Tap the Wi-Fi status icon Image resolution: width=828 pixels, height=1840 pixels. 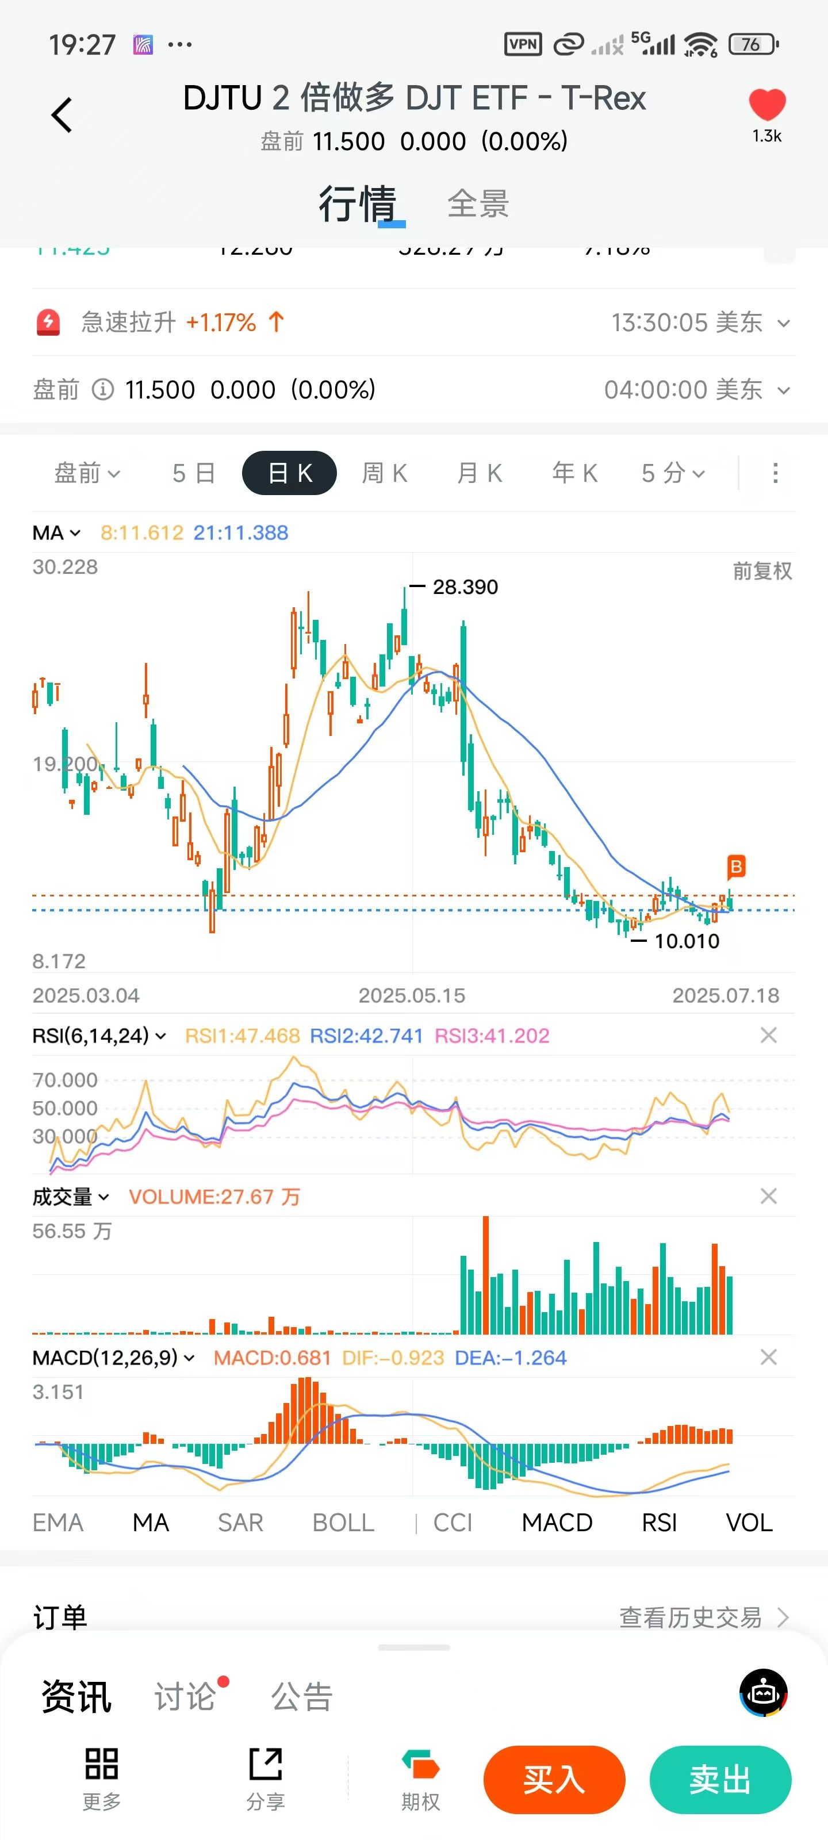point(700,44)
